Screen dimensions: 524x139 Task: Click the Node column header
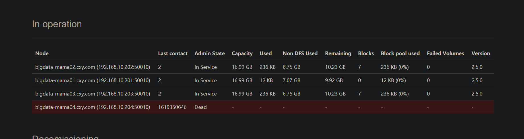[x=42, y=53]
